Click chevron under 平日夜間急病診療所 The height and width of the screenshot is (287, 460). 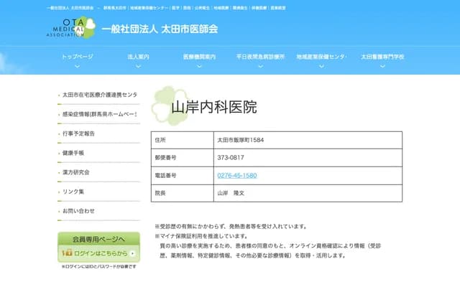[x=260, y=65]
